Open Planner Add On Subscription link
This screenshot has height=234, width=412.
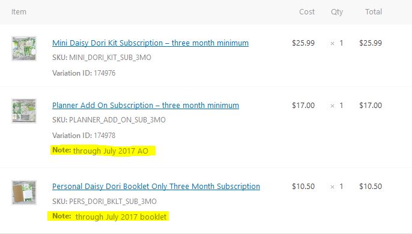[145, 106]
